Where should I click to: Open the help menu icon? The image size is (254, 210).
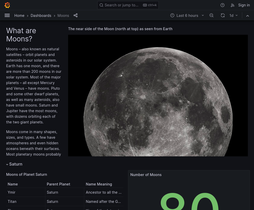[x=223, y=5]
